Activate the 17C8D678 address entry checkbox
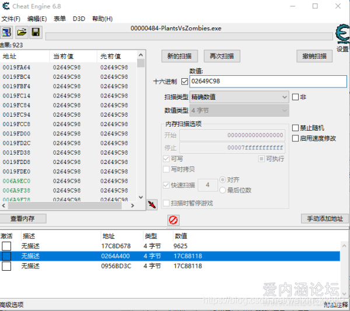The height and width of the screenshot is (311, 350). click(x=6, y=246)
